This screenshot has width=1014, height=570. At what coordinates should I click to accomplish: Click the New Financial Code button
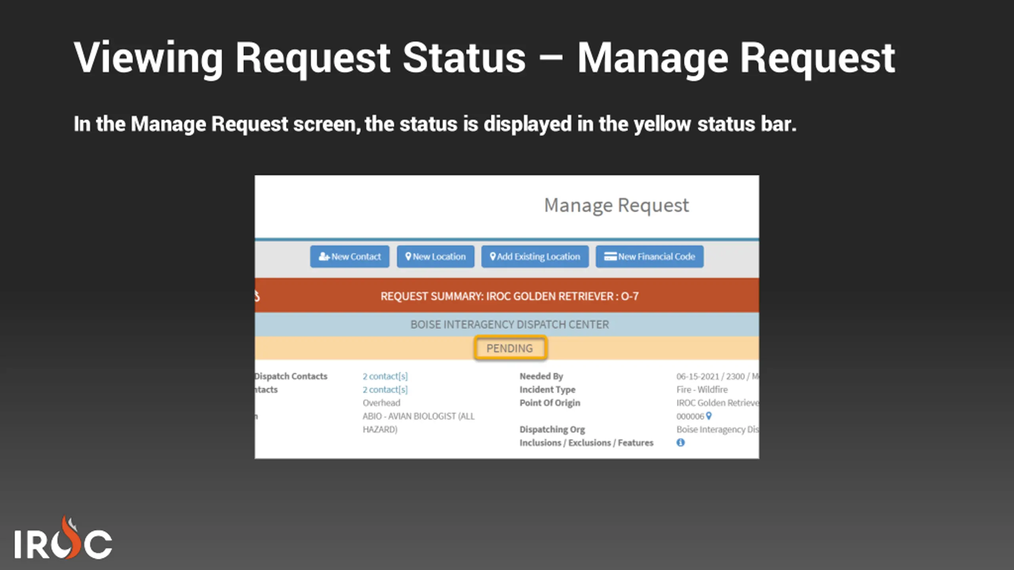[650, 256]
